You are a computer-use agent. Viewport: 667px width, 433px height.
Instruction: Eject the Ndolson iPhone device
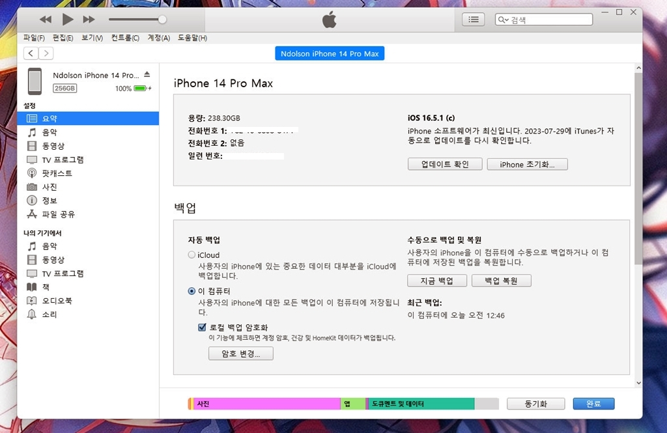(147, 74)
